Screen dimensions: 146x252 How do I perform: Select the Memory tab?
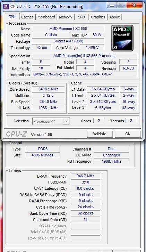coord(66,17)
